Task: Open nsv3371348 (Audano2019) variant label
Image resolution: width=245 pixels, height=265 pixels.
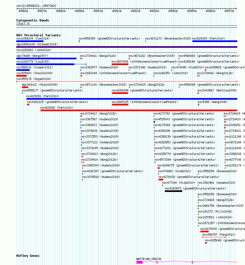Action: point(148,67)
